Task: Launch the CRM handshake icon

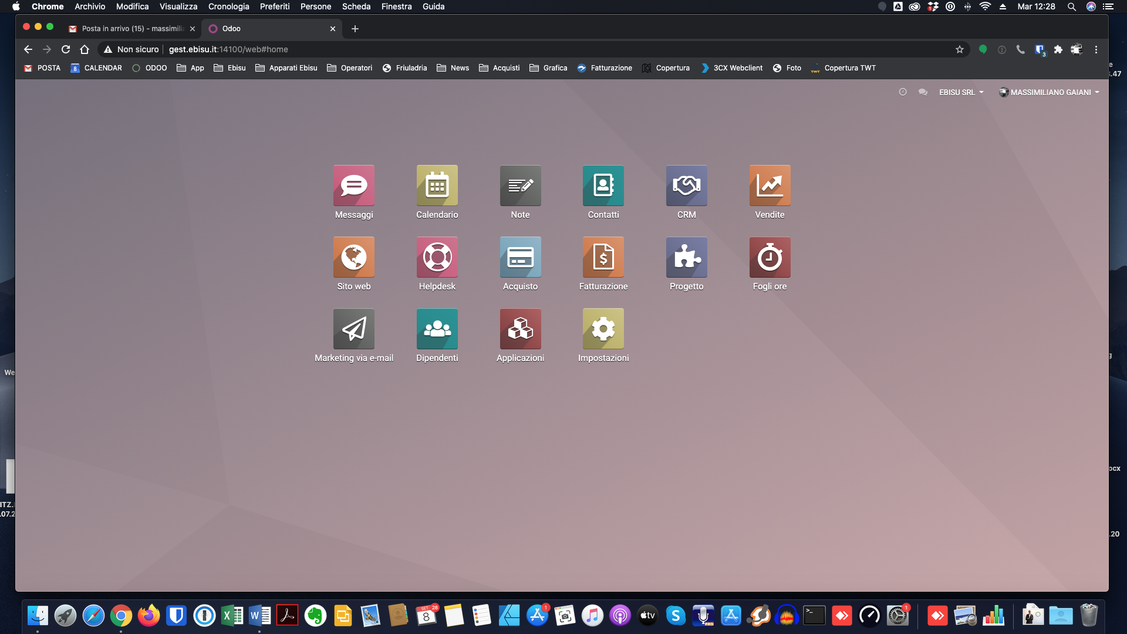Action: click(x=686, y=186)
